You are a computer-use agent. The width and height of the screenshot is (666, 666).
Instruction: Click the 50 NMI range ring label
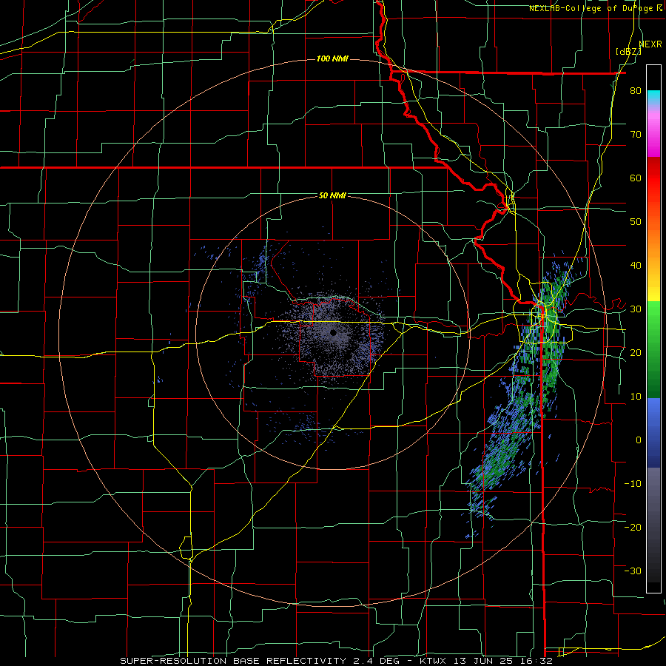pos(332,195)
